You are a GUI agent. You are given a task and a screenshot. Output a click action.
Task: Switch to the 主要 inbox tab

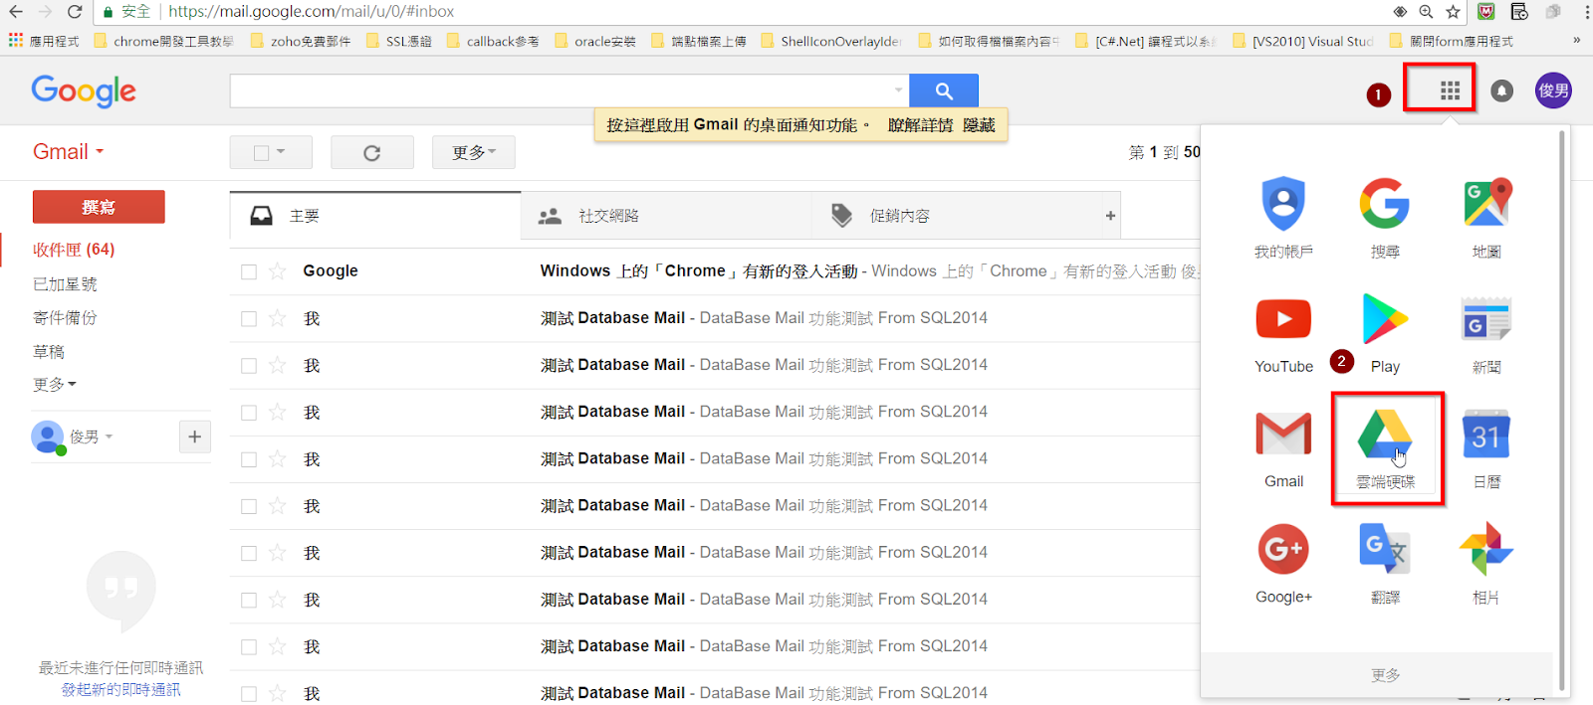click(x=375, y=216)
